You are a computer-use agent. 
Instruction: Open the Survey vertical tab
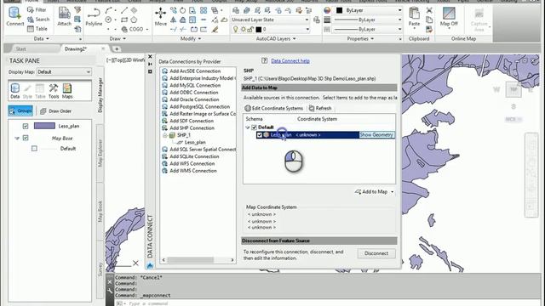pos(100,269)
